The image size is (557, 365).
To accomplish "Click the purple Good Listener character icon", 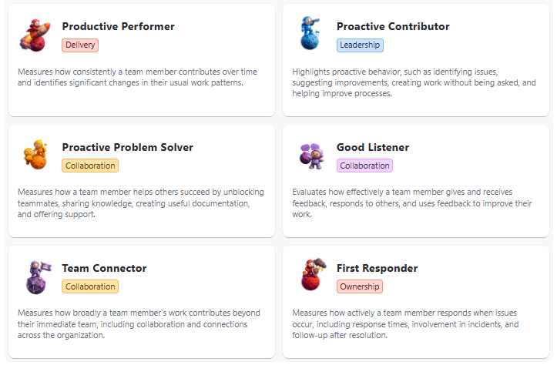I will point(312,156).
